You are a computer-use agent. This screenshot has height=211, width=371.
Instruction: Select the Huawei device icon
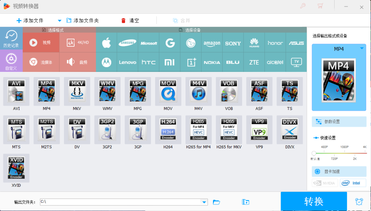pyautogui.click(x=254, y=43)
